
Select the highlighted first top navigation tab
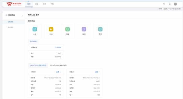coord(29,4)
